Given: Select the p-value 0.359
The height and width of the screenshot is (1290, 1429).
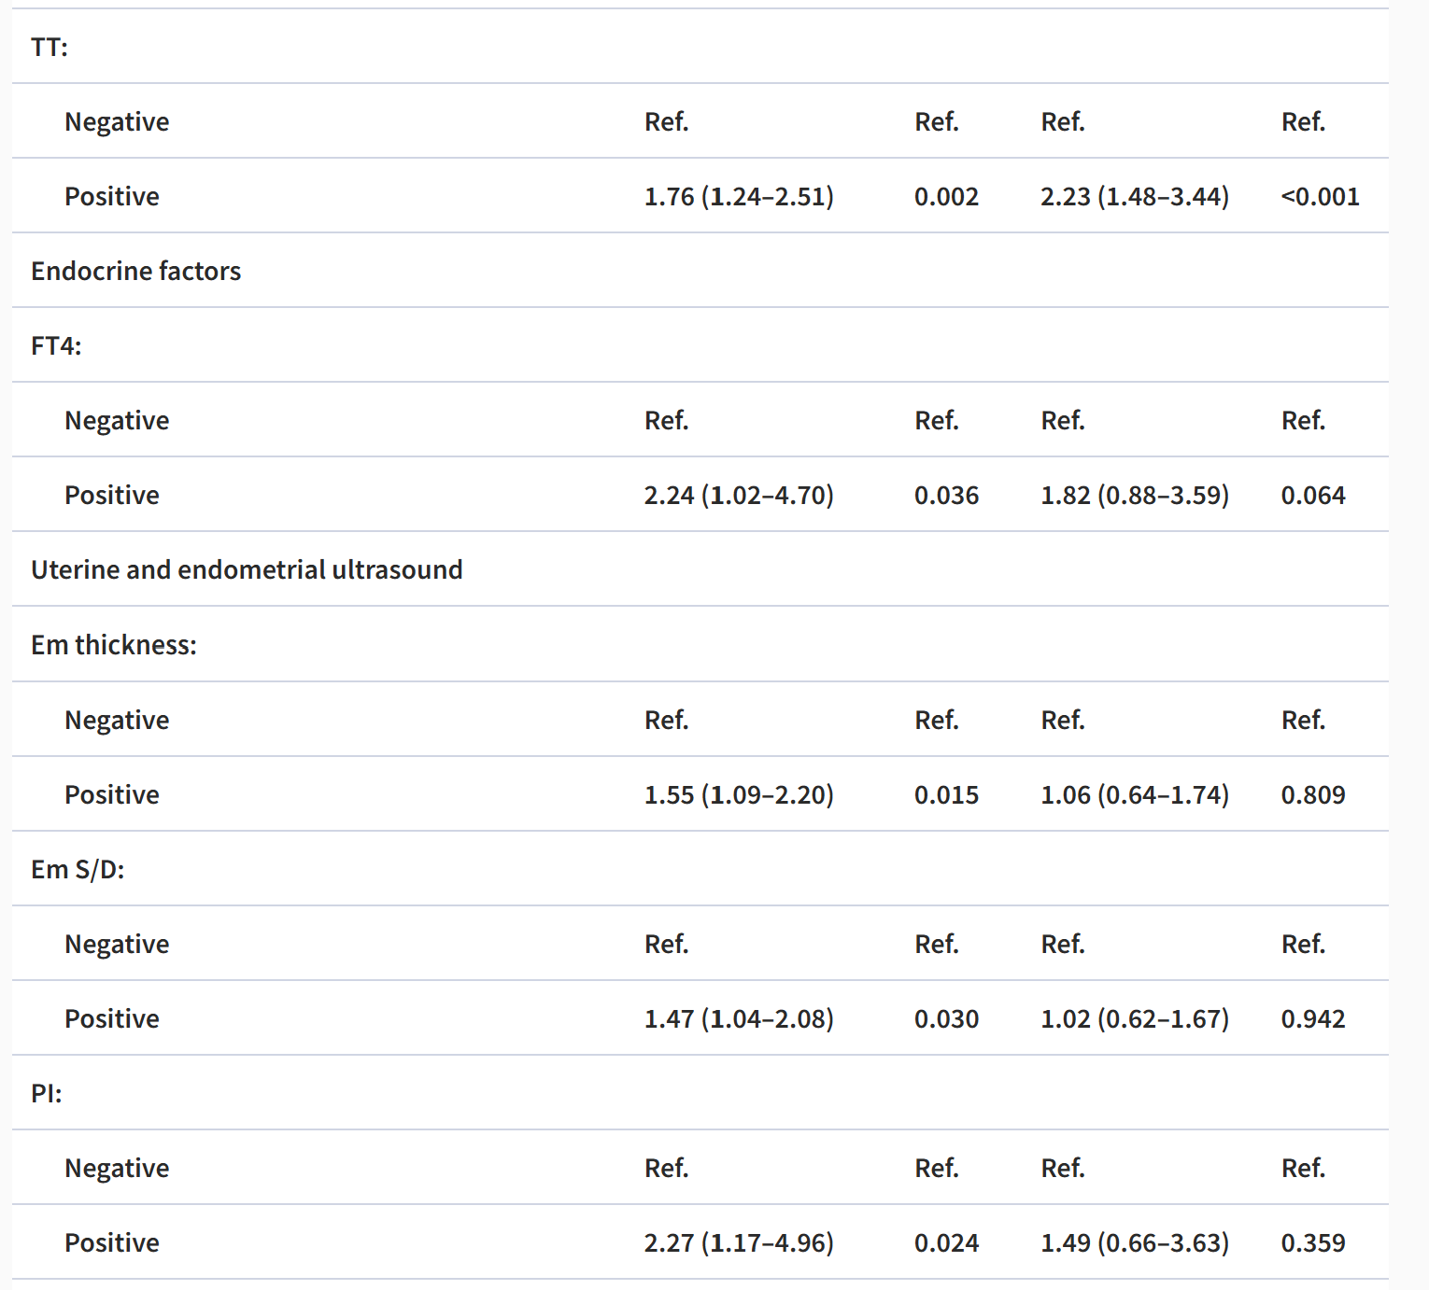Looking at the screenshot, I should coord(1312,1242).
